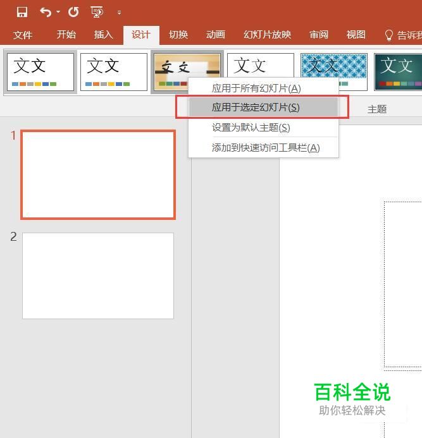The image size is (422, 438).
Task: Click the Save icon in quick access toolbar
Action: (x=22, y=12)
